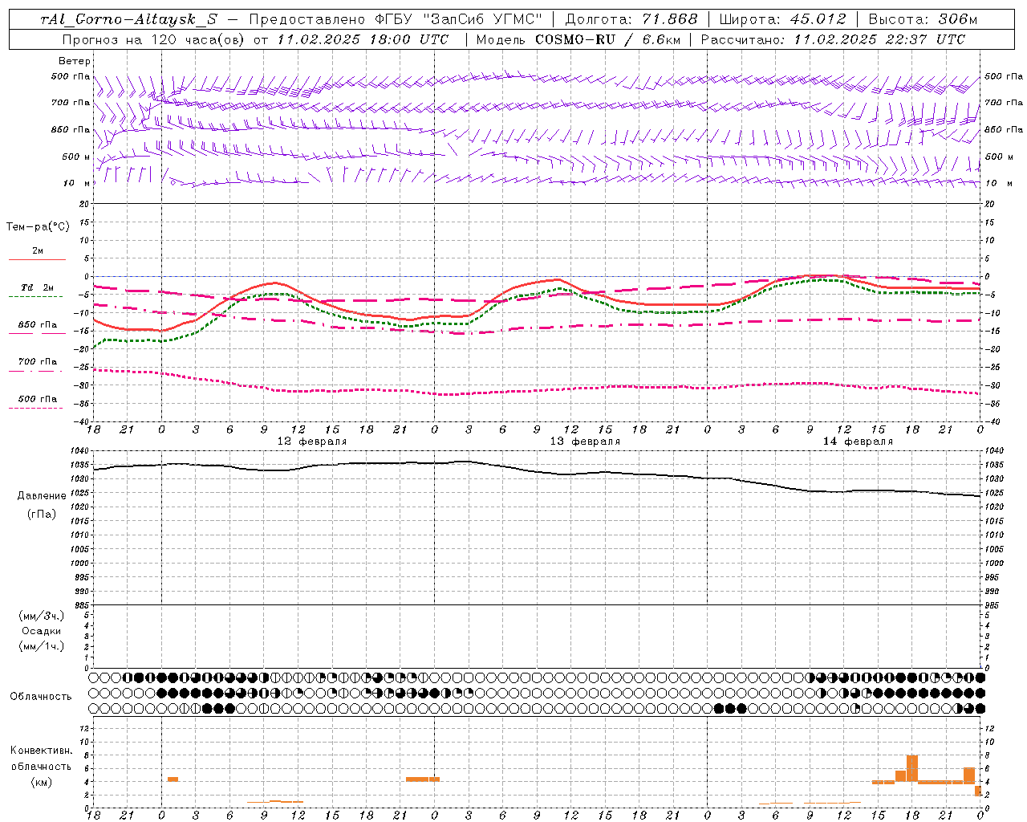The image size is (1027, 822).
Task: Click the Давление panel label
Action: point(42,496)
